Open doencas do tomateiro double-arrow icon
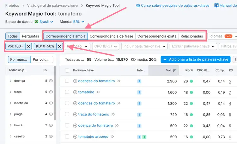237x144 pixels. coord(119,103)
